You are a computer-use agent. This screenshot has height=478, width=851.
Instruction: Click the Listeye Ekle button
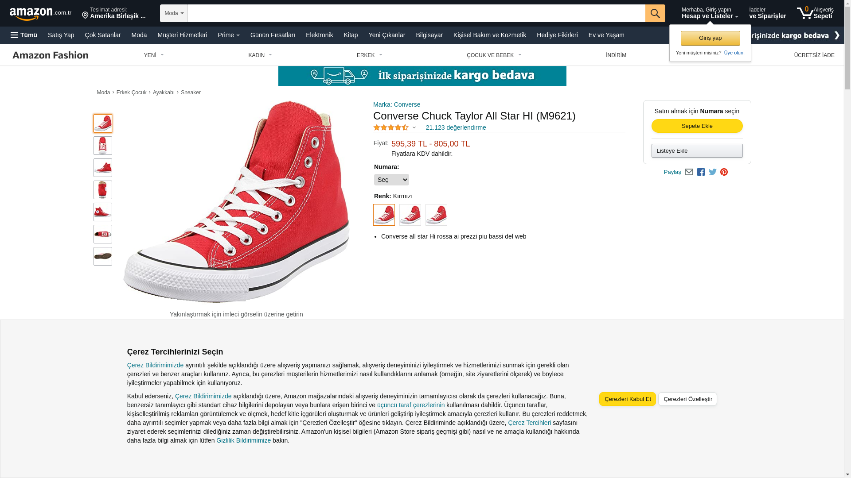[x=697, y=151]
